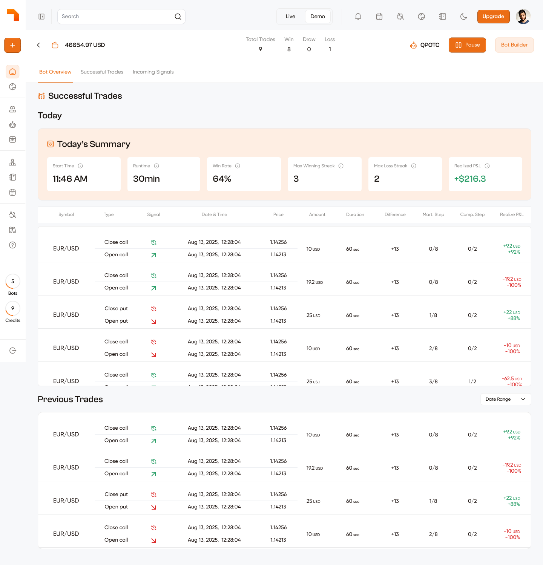Image resolution: width=543 pixels, height=565 pixels.
Task: Open the sidebar help question icon
Action: [x=12, y=245]
